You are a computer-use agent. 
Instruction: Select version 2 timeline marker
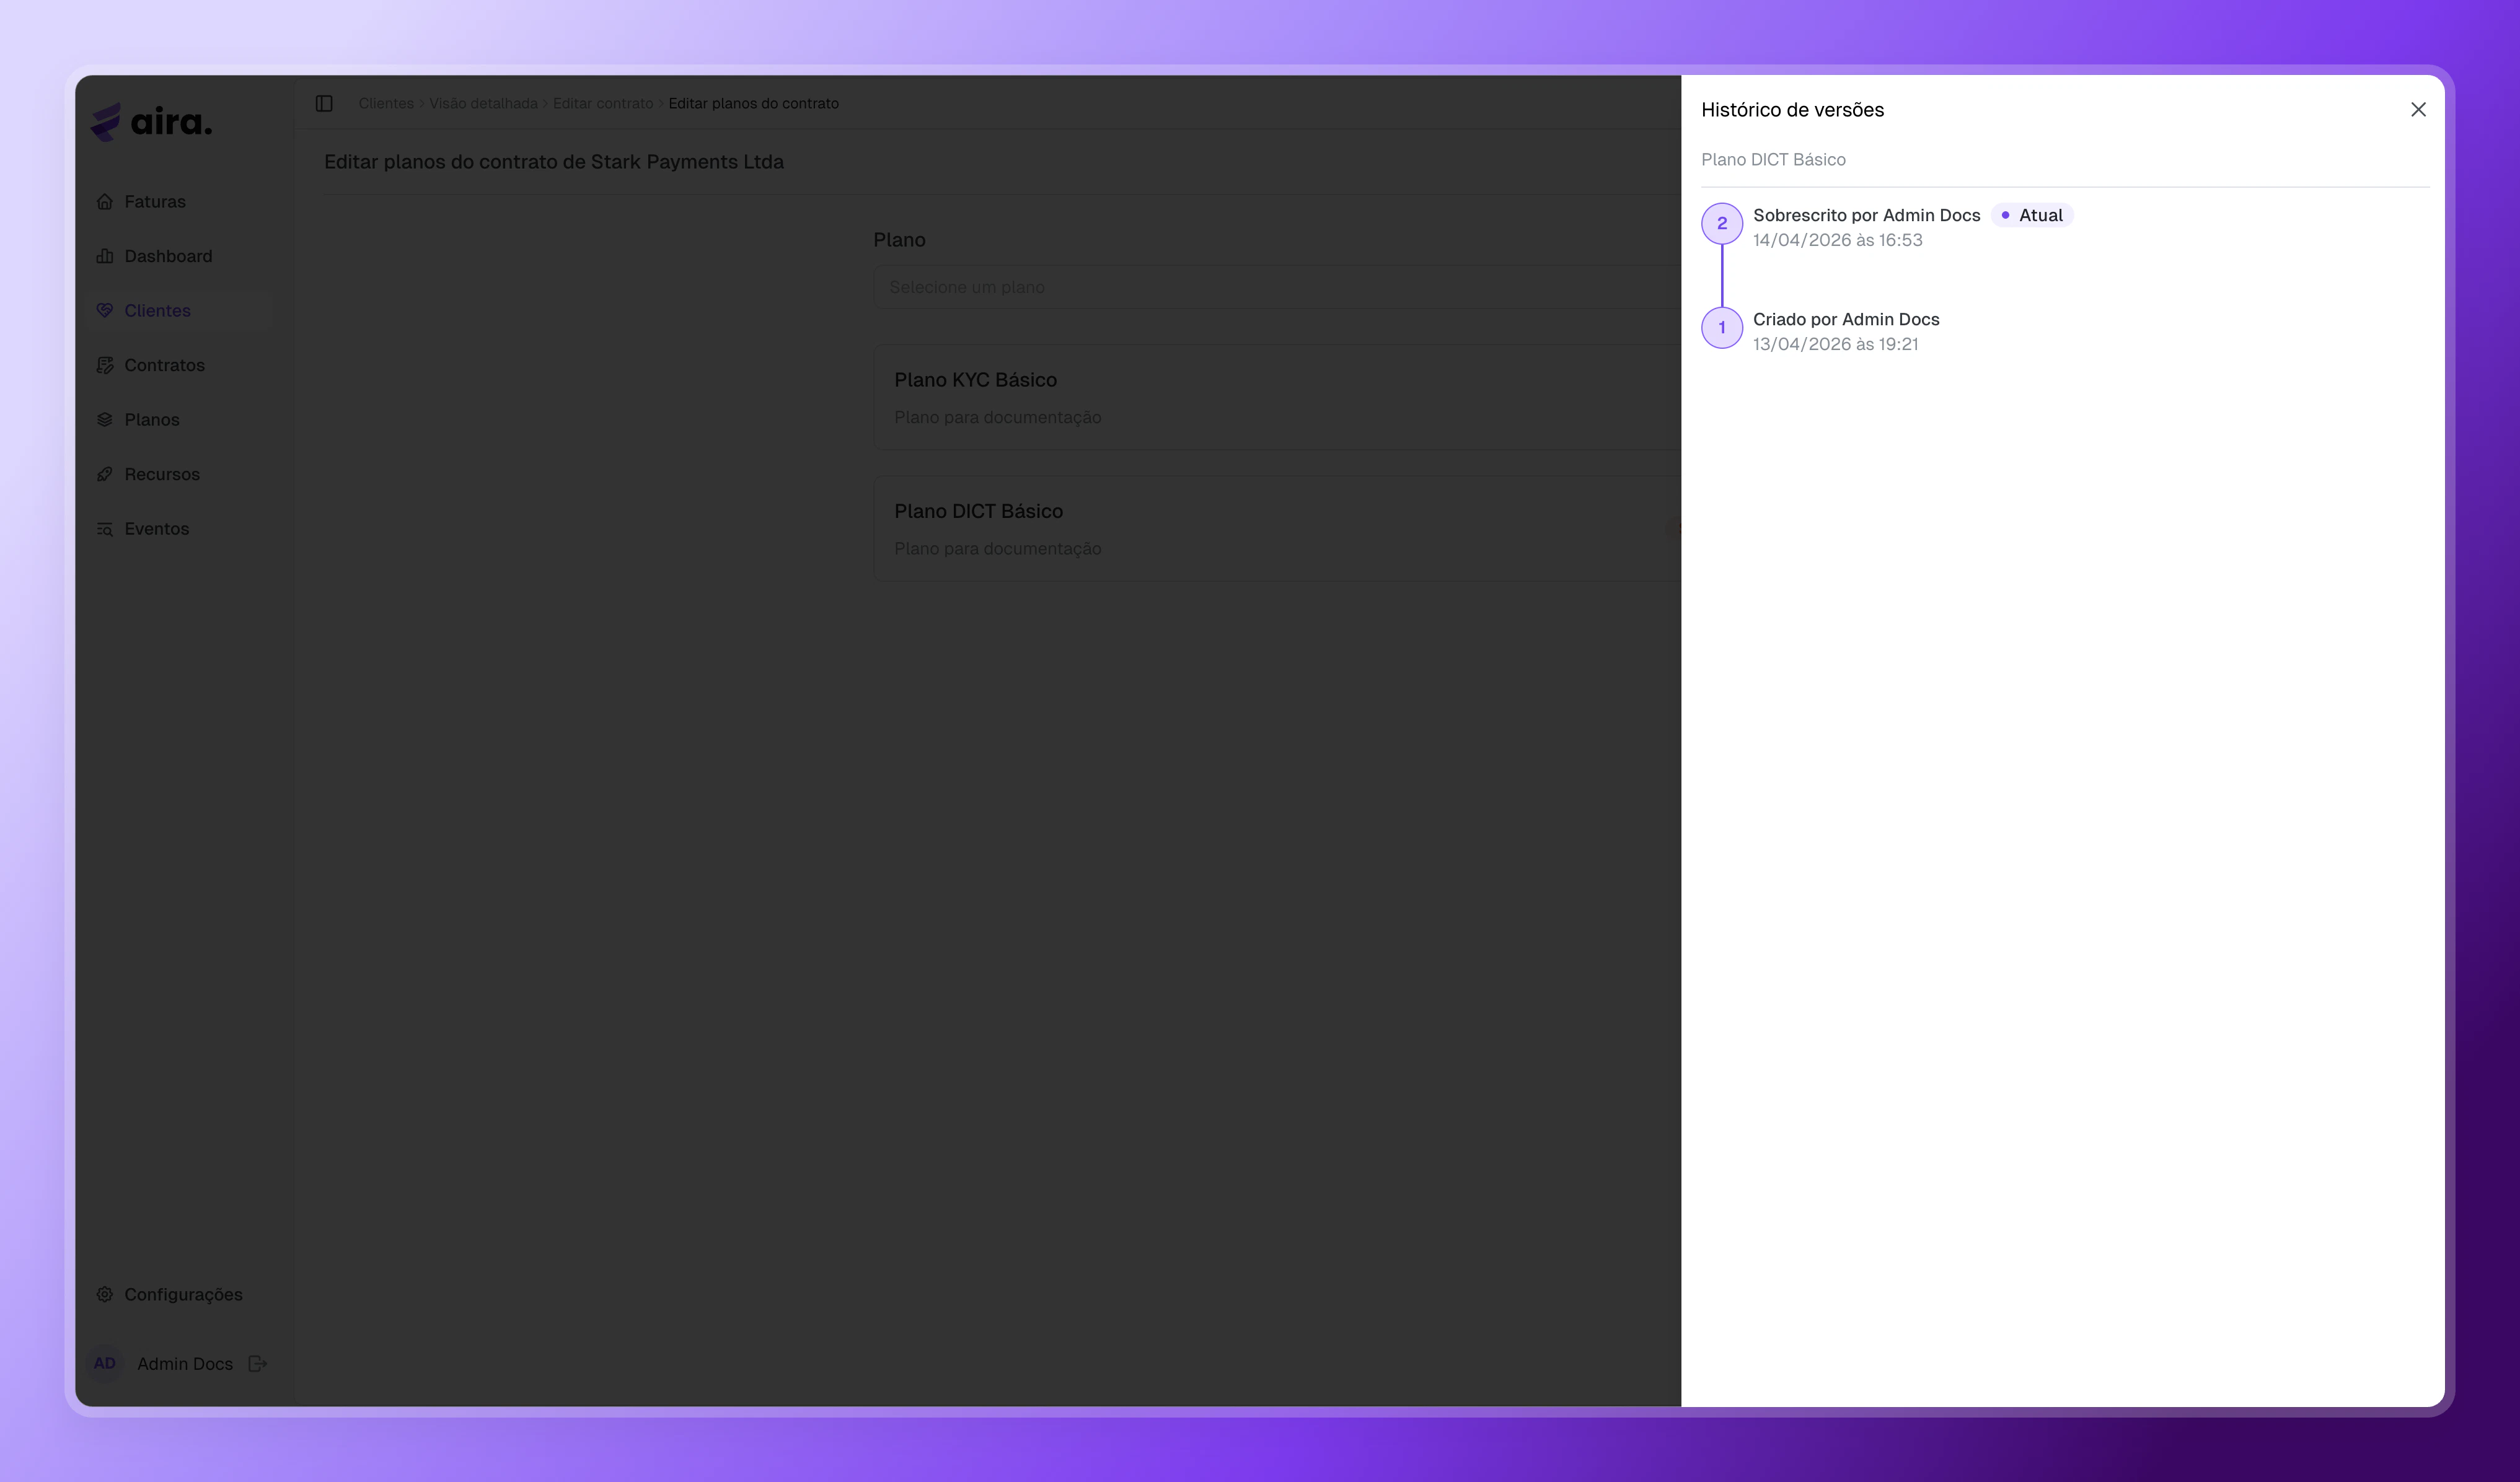pos(1721,224)
